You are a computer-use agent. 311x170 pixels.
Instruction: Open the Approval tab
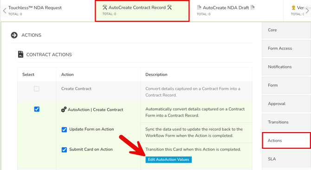tap(286, 103)
